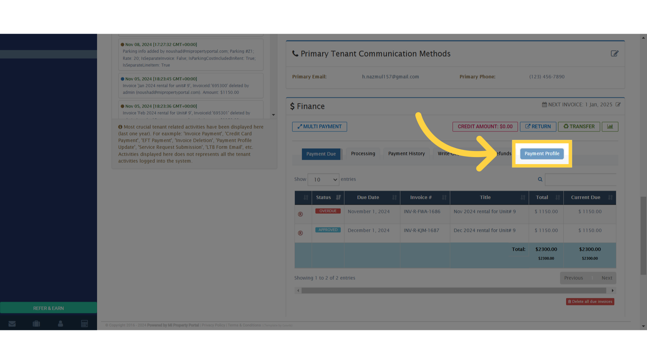The width and height of the screenshot is (647, 364).
Task: Select invoice number INV-R-KJM-1687
Action: 422,231
